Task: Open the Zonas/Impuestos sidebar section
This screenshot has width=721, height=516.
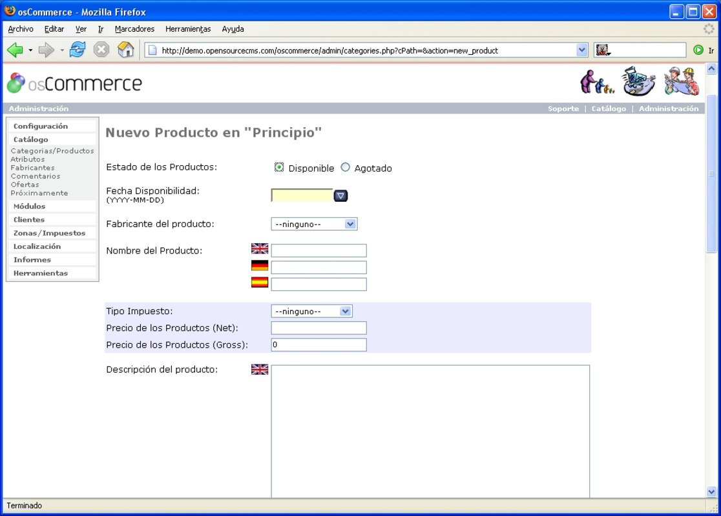Action: (x=52, y=233)
